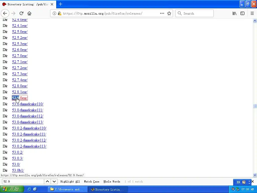Open the 52.9.0esr/ directory link
The width and height of the screenshot is (257, 193).
pos(20,98)
